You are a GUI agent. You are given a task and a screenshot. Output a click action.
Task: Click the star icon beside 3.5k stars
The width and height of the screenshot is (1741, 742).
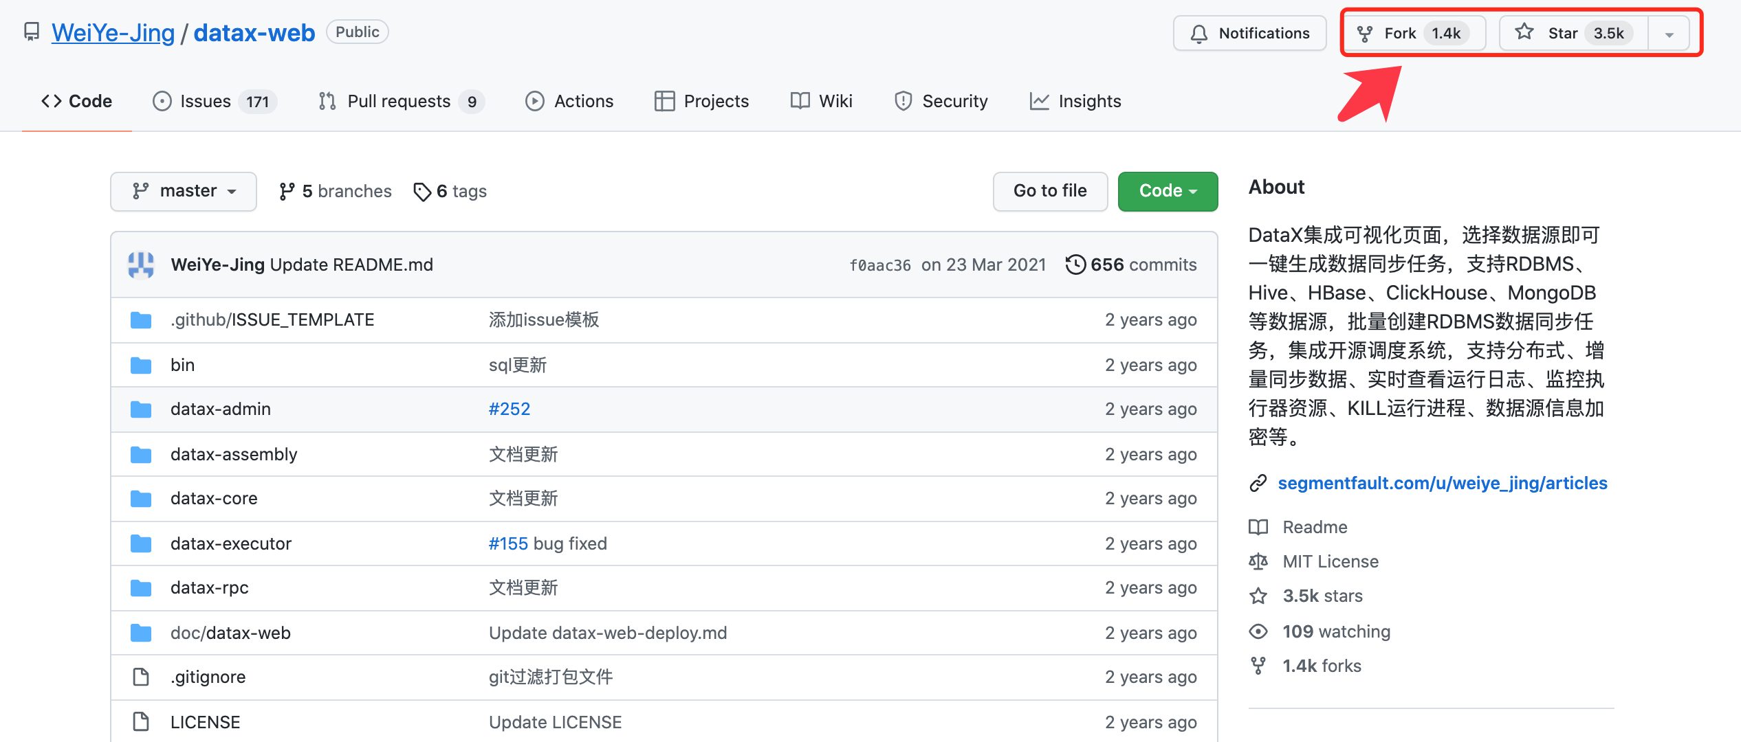(1258, 596)
